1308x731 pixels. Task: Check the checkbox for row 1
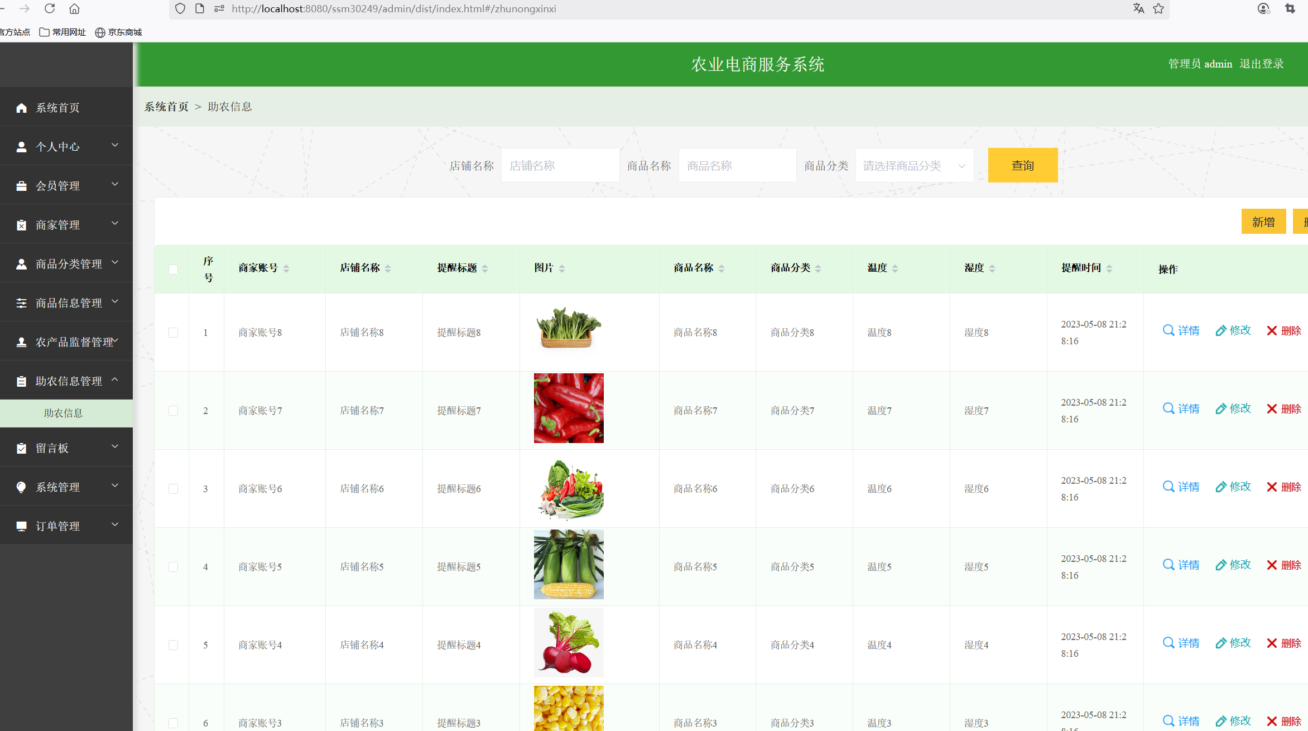click(x=173, y=332)
